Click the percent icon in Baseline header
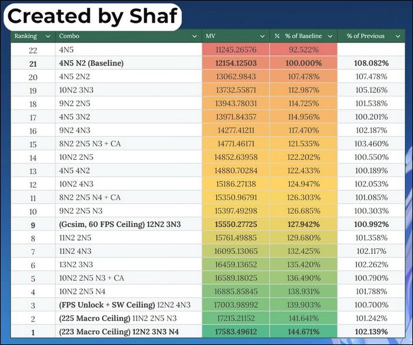Image resolution: width=413 pixels, height=345 pixels. 277,36
